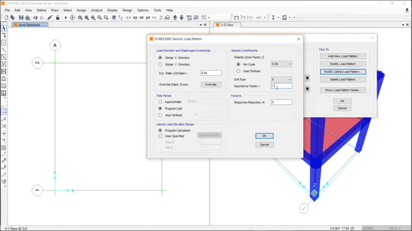This screenshot has width=412, height=231.
Task: Click Cancel in Seismic Load Pattern dialog
Action: [x=264, y=145]
